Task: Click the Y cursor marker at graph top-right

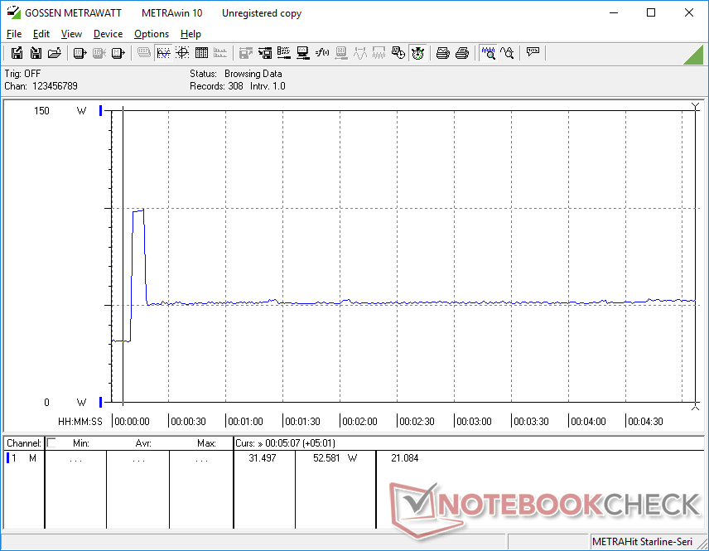Action: tap(696, 107)
